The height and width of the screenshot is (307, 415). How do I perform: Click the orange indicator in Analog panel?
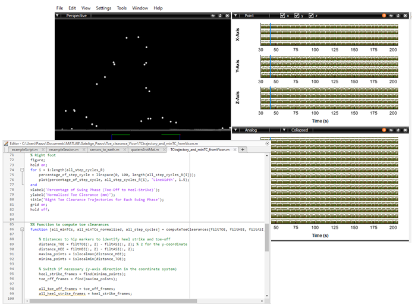[383, 130]
